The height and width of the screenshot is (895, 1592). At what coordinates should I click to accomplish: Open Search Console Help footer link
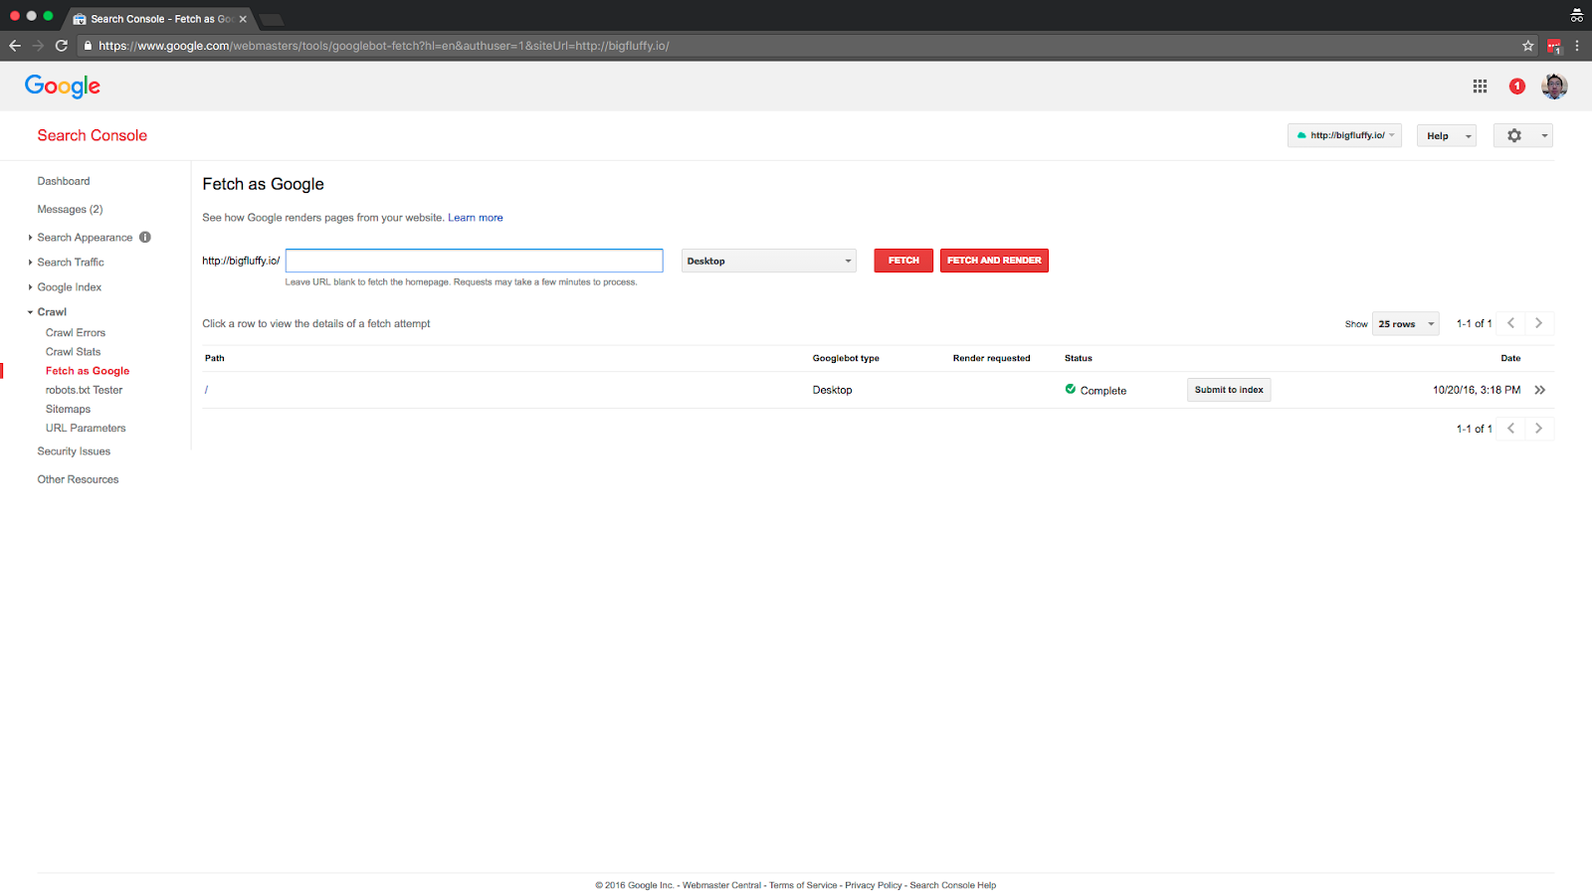pyautogui.click(x=953, y=885)
